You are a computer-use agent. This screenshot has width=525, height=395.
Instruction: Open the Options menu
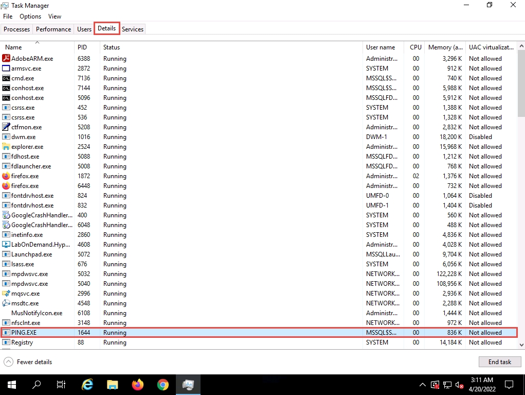[x=30, y=16]
